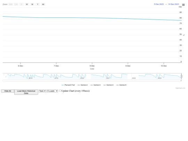
Task: Click the Hide All button
Action: coord(8,91)
